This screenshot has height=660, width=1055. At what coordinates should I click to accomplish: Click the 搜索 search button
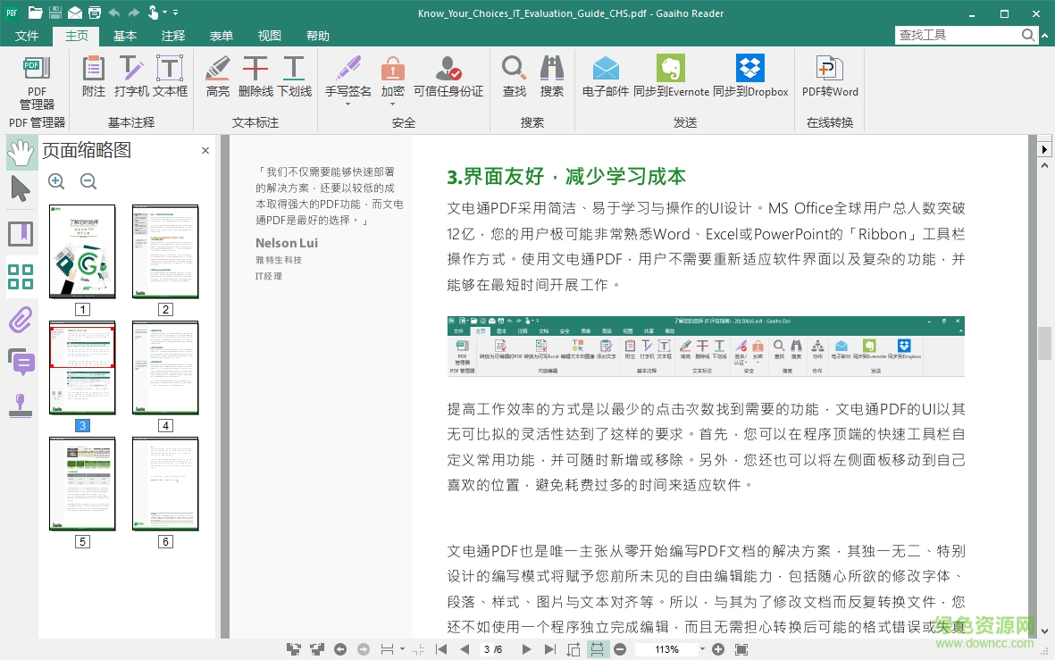[x=552, y=76]
